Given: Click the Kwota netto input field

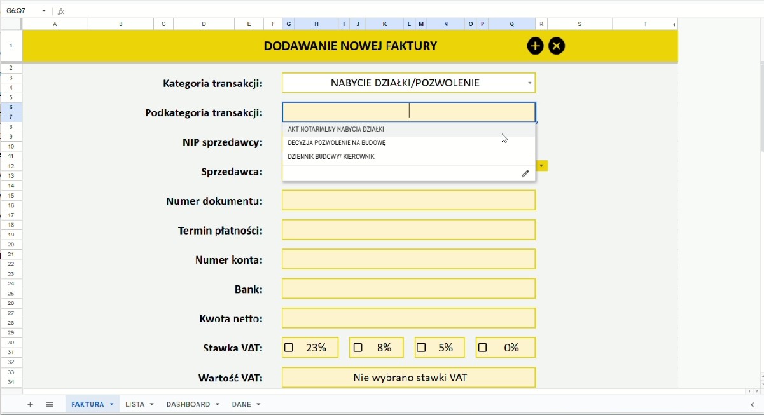Looking at the screenshot, I should point(409,318).
